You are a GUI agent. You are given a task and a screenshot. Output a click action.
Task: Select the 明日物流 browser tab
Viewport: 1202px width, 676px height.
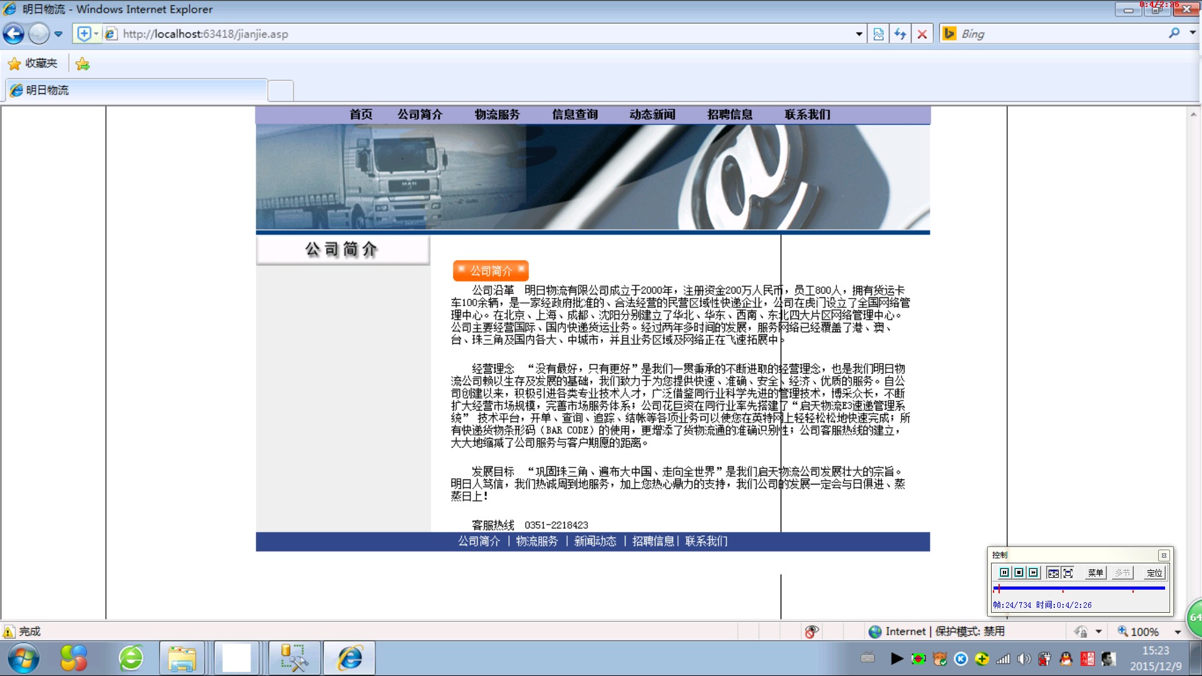(136, 90)
